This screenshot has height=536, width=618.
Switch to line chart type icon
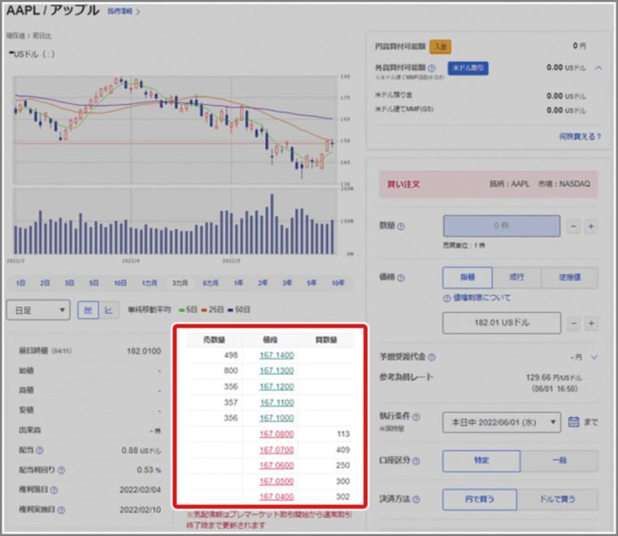click(x=108, y=310)
